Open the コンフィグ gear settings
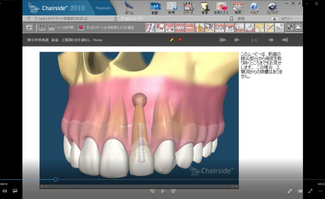The width and height of the screenshot is (325, 199). coord(272,8)
